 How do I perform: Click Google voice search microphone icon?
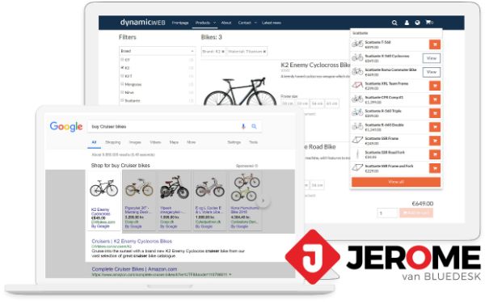click(x=243, y=126)
